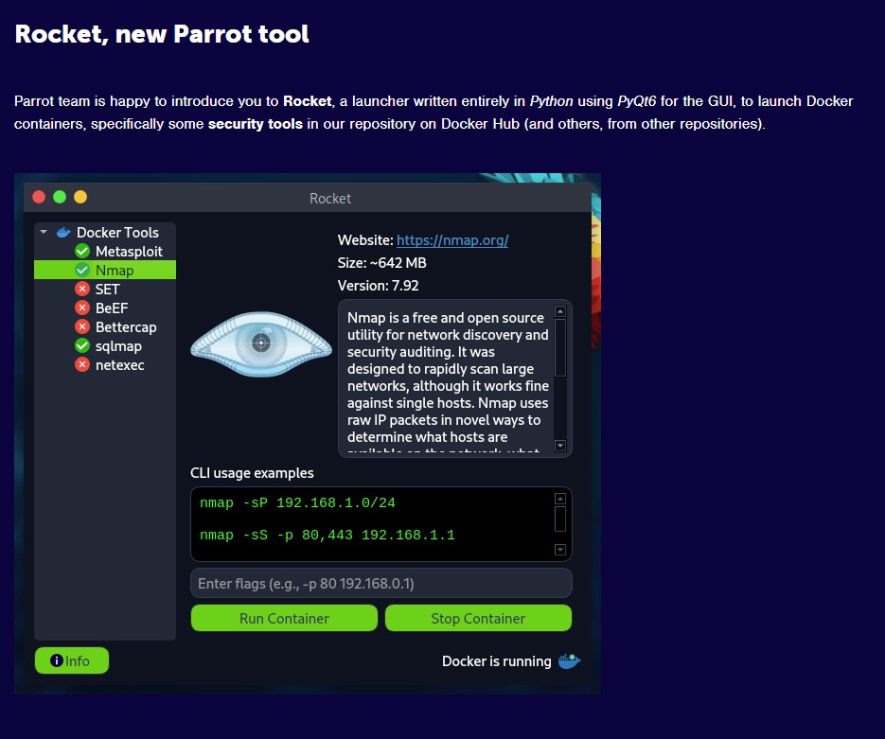Click the CLI examples scroll down arrow

click(560, 550)
